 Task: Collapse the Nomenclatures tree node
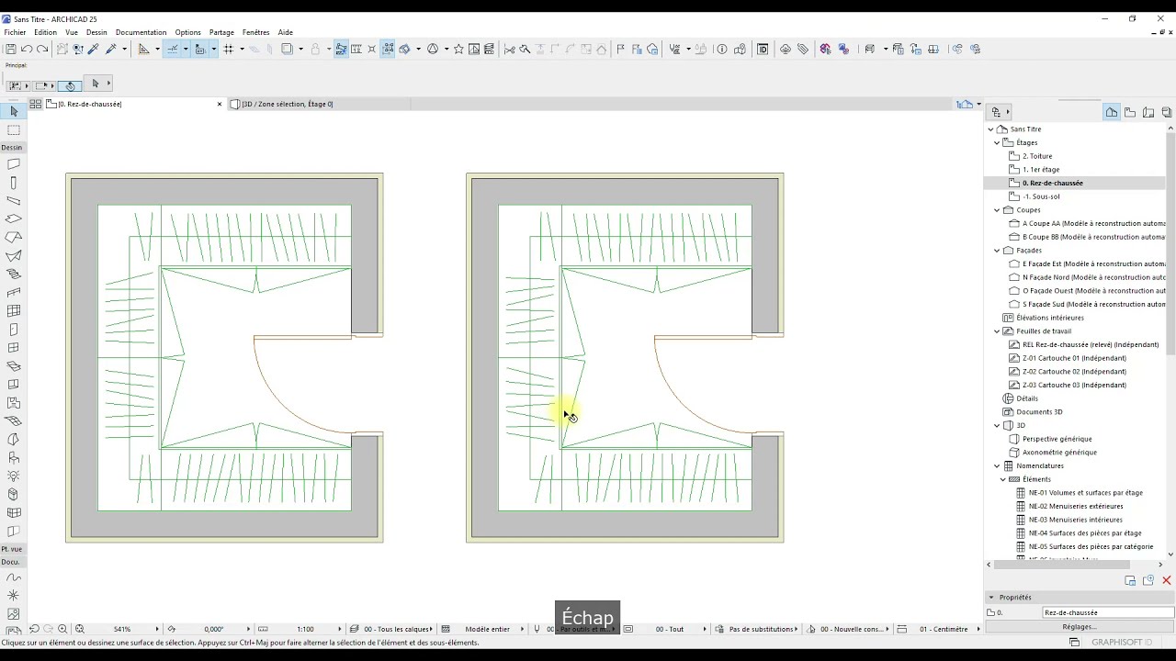(997, 466)
